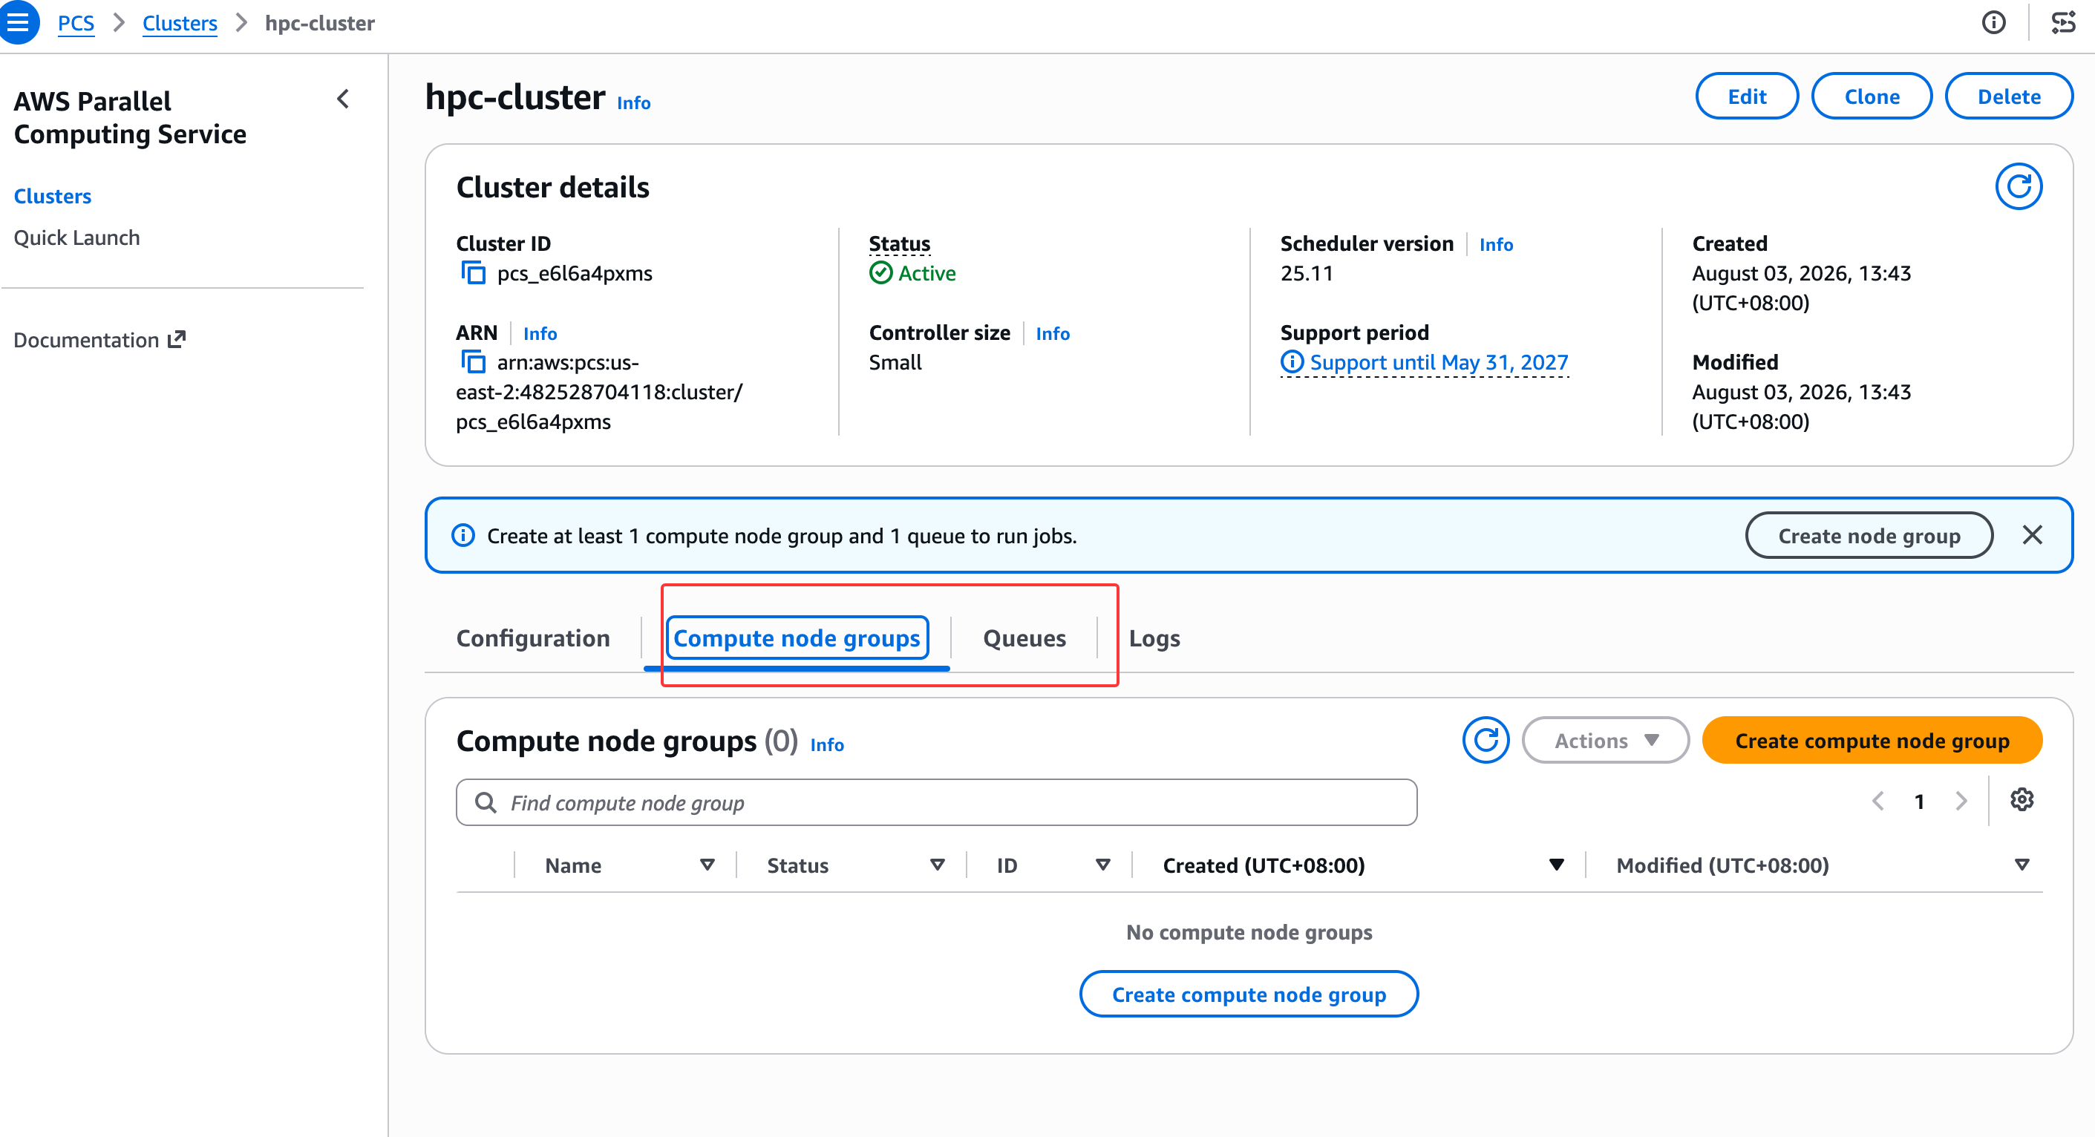This screenshot has height=1137, width=2095.
Task: Open the hamburger navigation menu
Action: coord(18,22)
